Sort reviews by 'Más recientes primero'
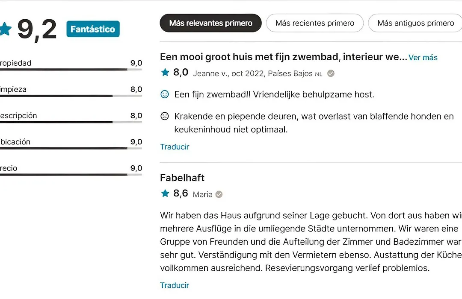 [x=315, y=23]
